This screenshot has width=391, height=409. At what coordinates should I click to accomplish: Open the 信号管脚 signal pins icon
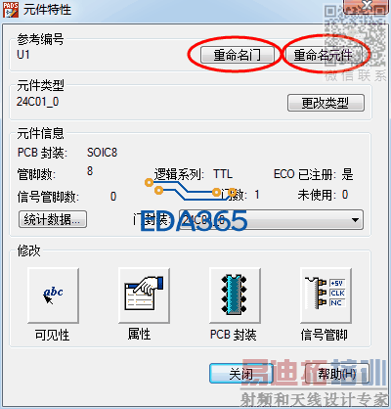tap(326, 295)
